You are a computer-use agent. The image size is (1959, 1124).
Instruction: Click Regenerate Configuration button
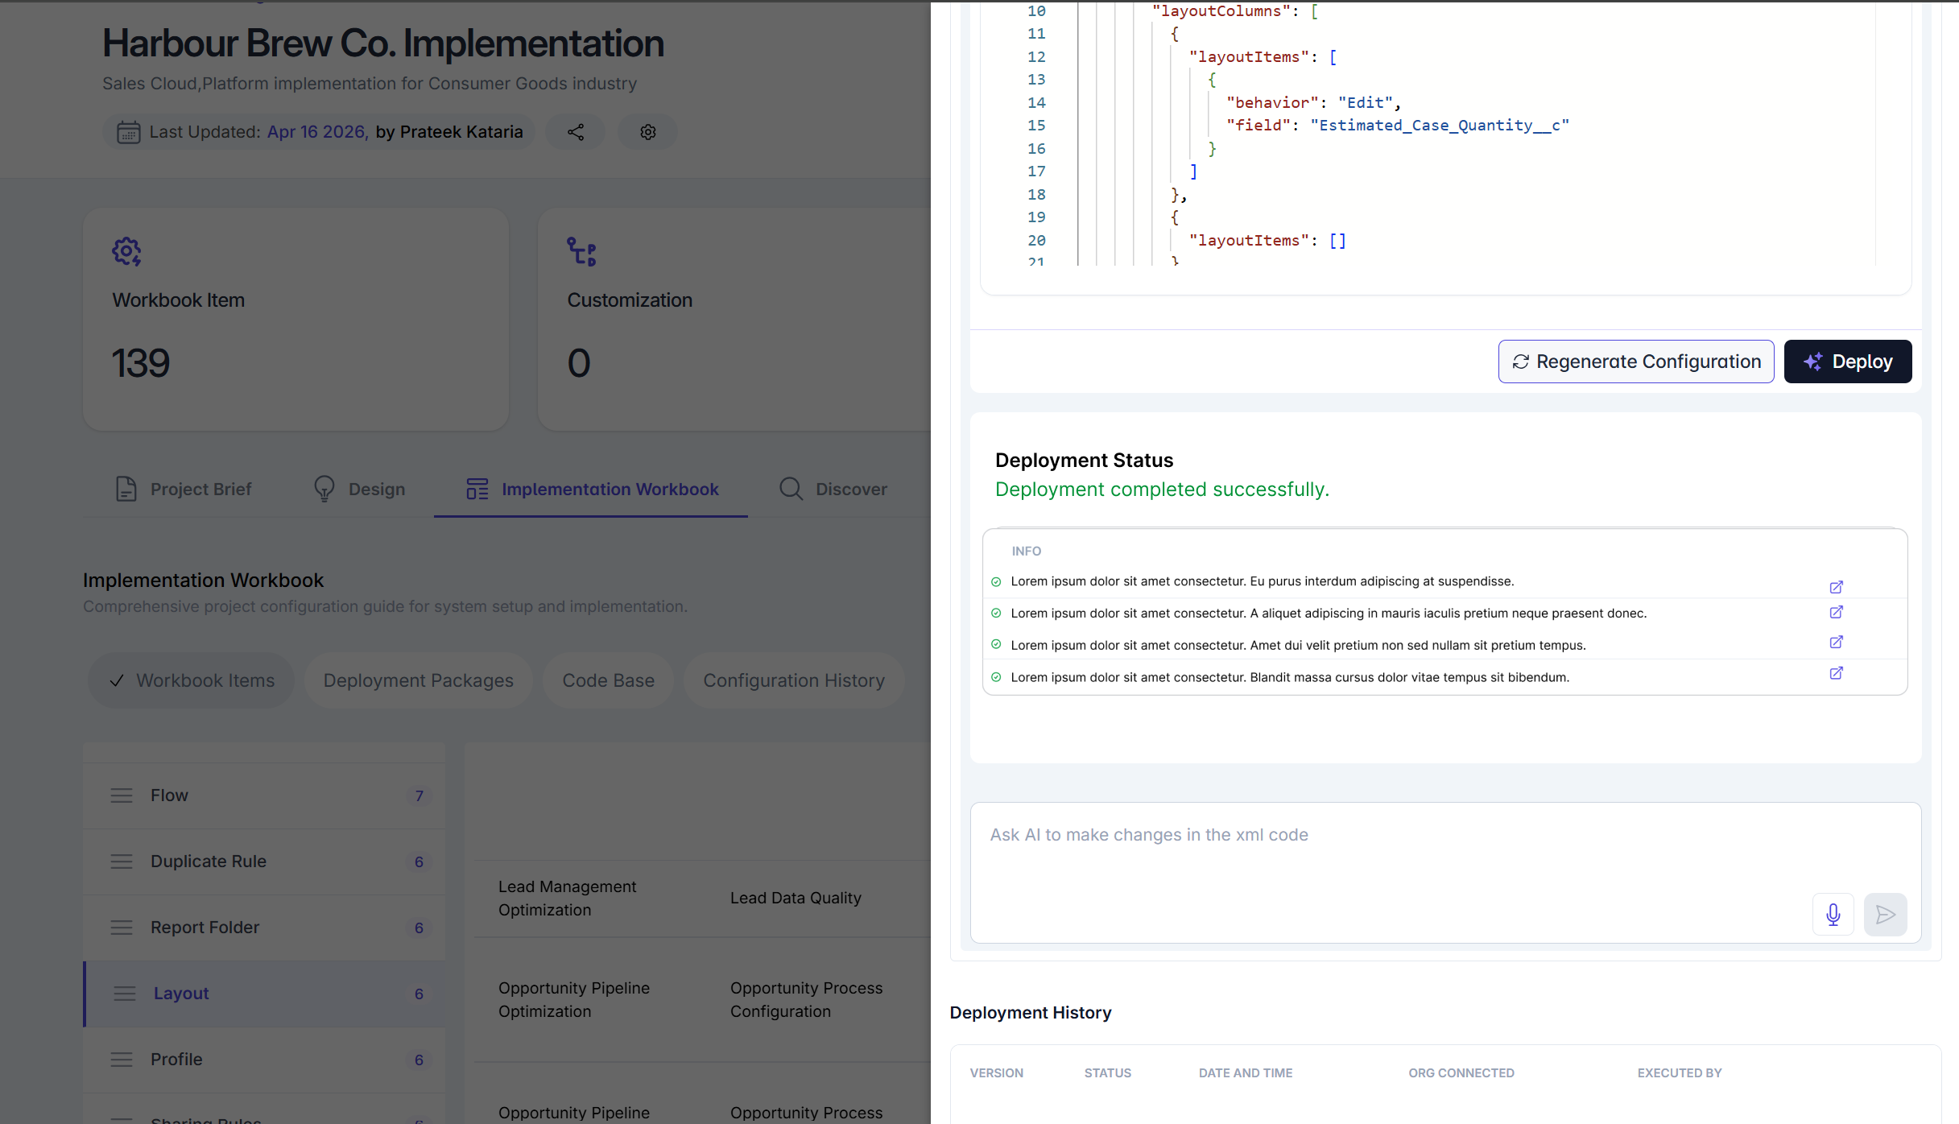pyautogui.click(x=1635, y=362)
